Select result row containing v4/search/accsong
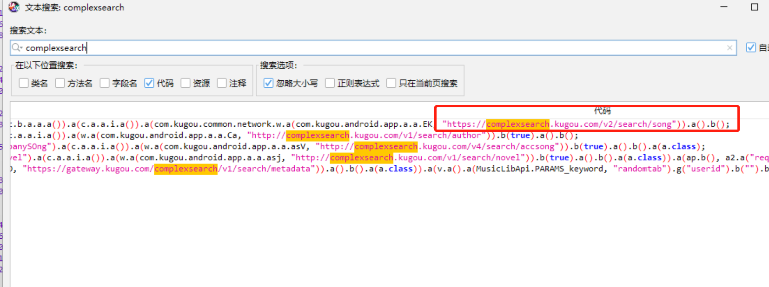The height and width of the screenshot is (287, 769). [390, 146]
